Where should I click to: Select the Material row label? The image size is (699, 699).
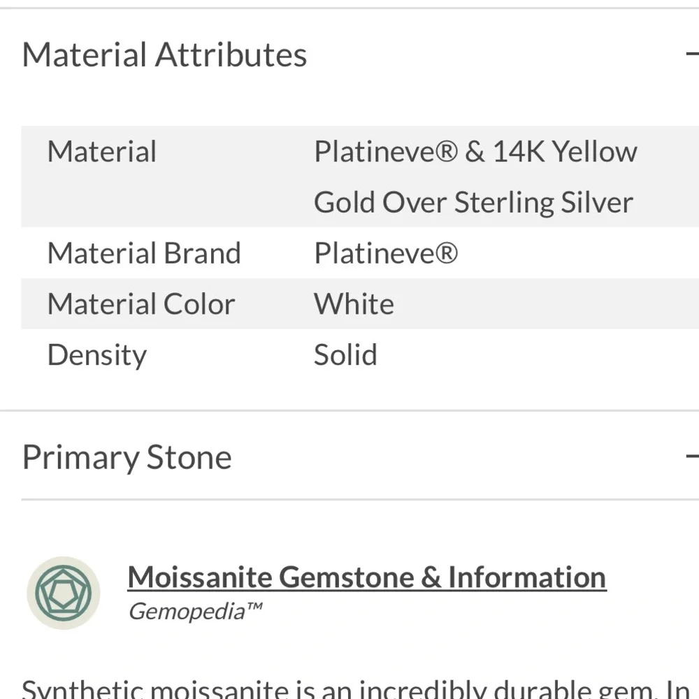pos(102,152)
